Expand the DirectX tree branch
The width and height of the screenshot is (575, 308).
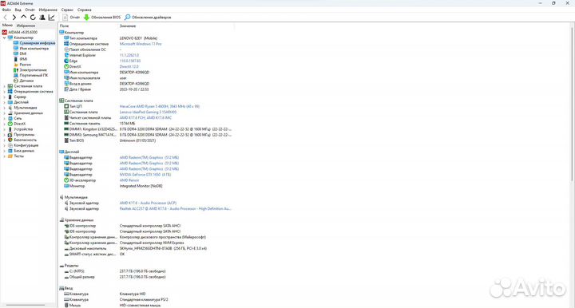tap(5, 124)
